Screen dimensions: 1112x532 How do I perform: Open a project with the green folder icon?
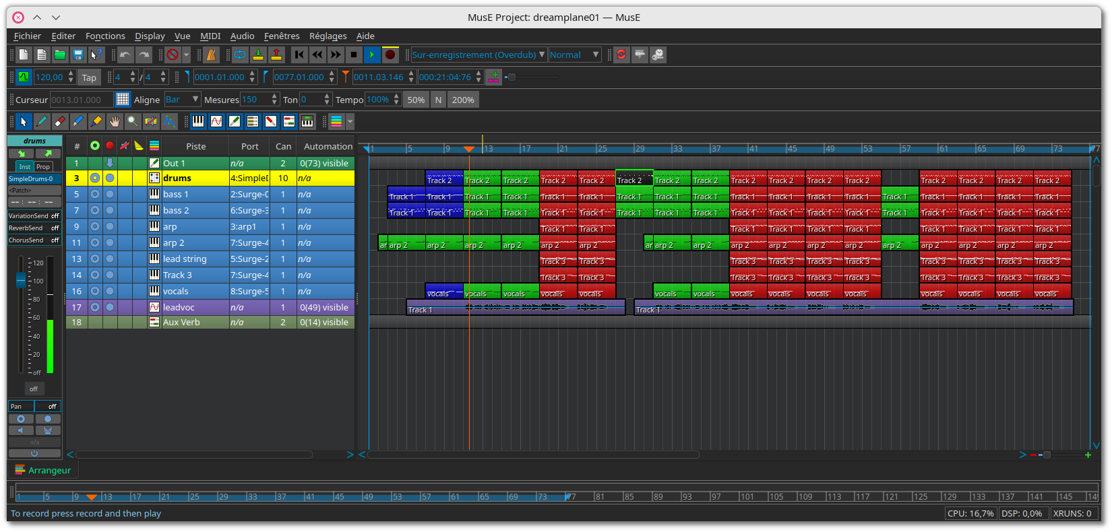[60, 55]
